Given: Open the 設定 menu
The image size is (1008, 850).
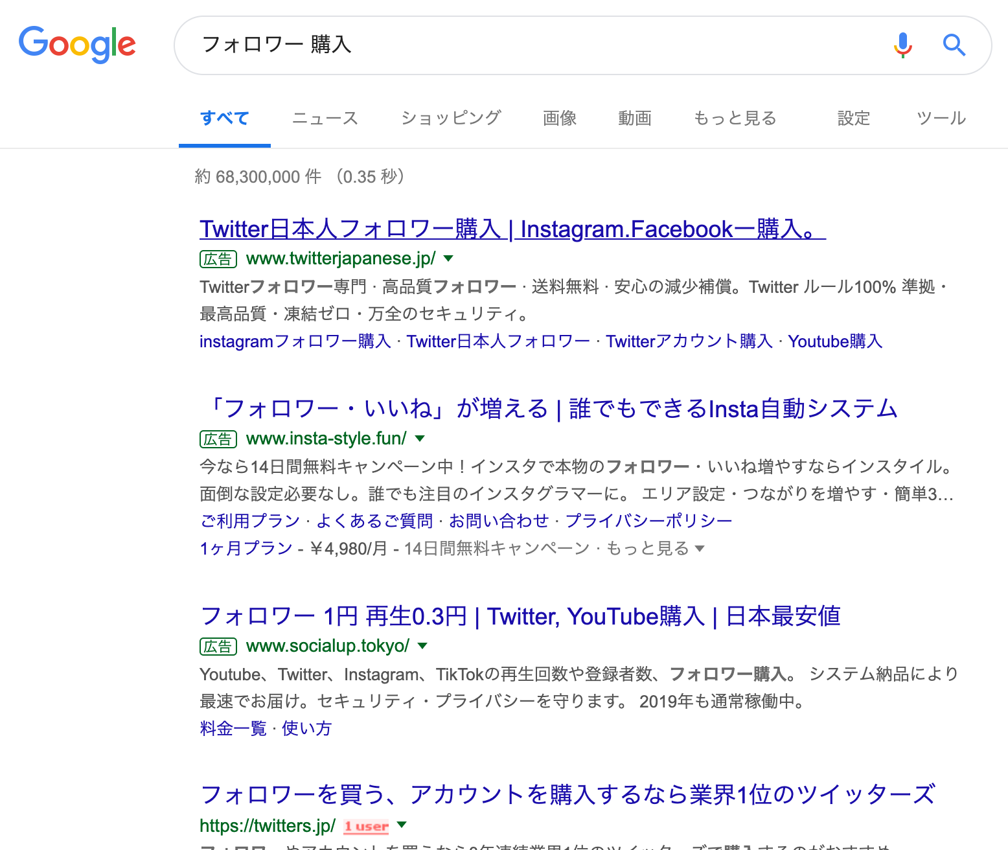Looking at the screenshot, I should [x=854, y=118].
